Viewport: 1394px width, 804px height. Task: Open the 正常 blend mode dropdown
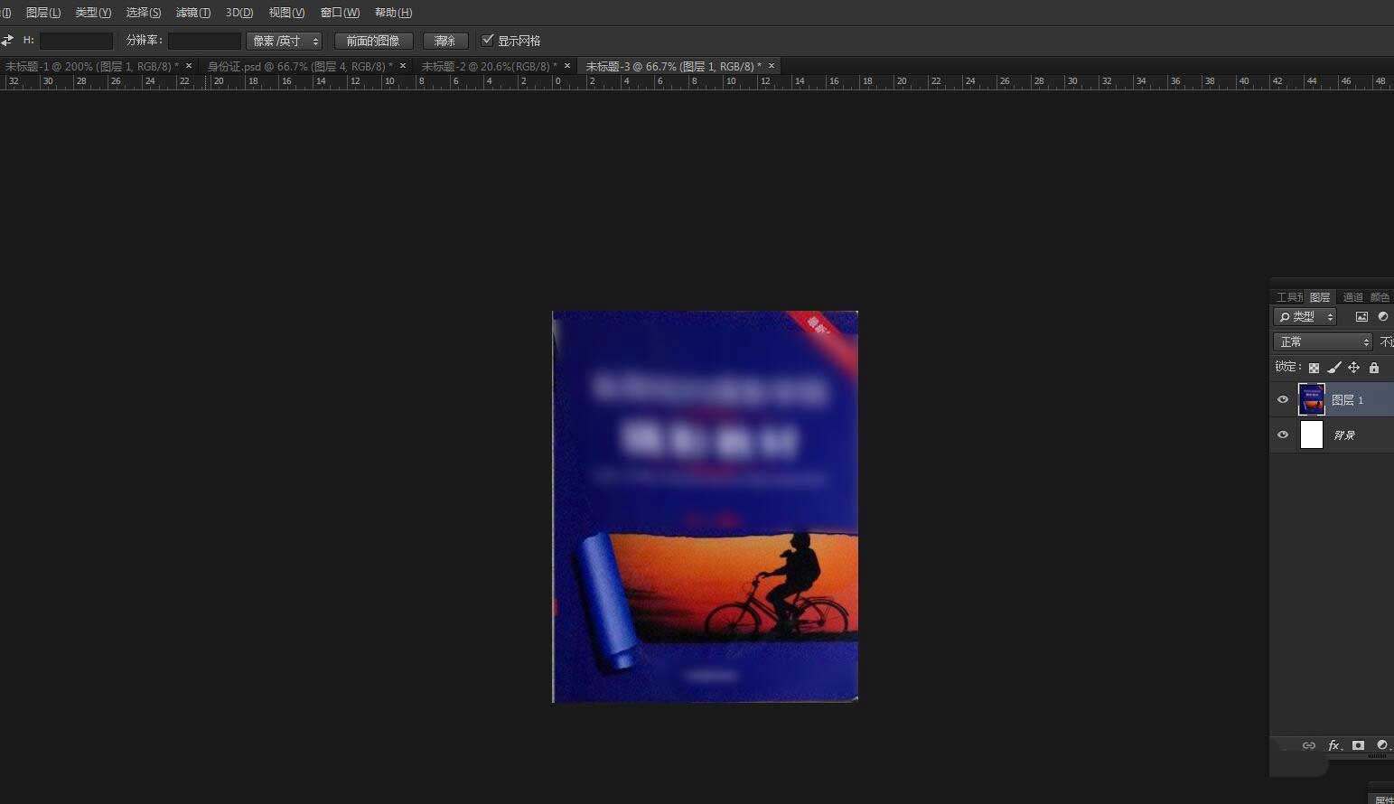coord(1322,341)
